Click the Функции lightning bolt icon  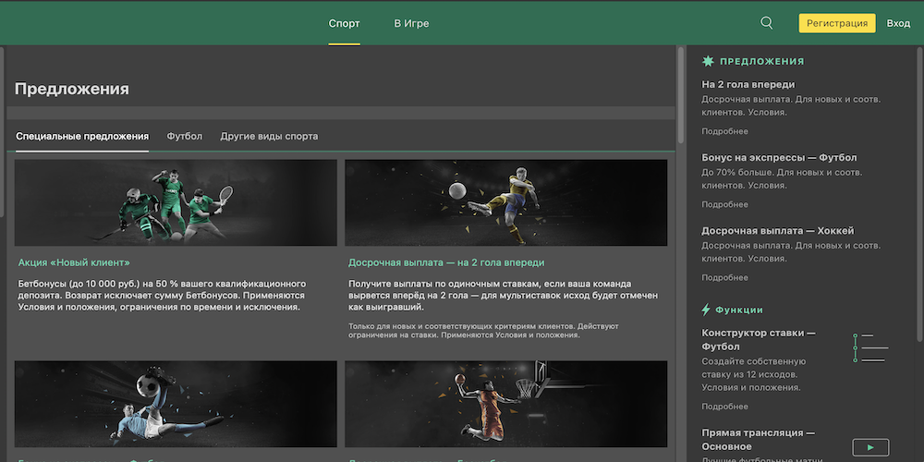point(707,310)
